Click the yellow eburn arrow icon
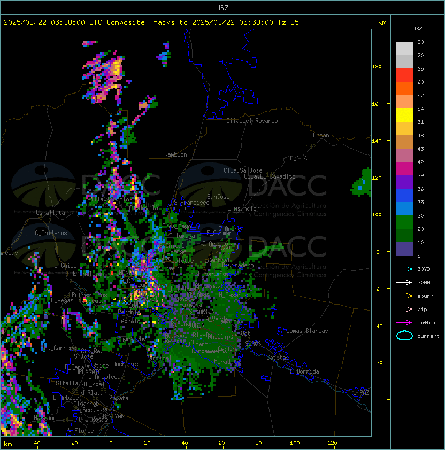The image size is (445, 450). tap(404, 296)
